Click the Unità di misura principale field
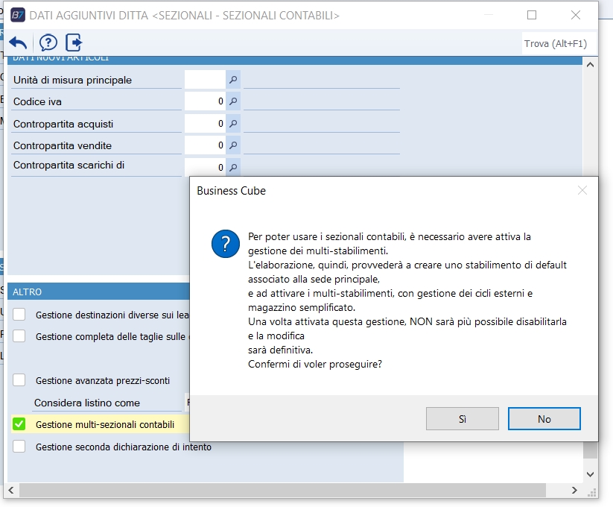 [x=205, y=80]
